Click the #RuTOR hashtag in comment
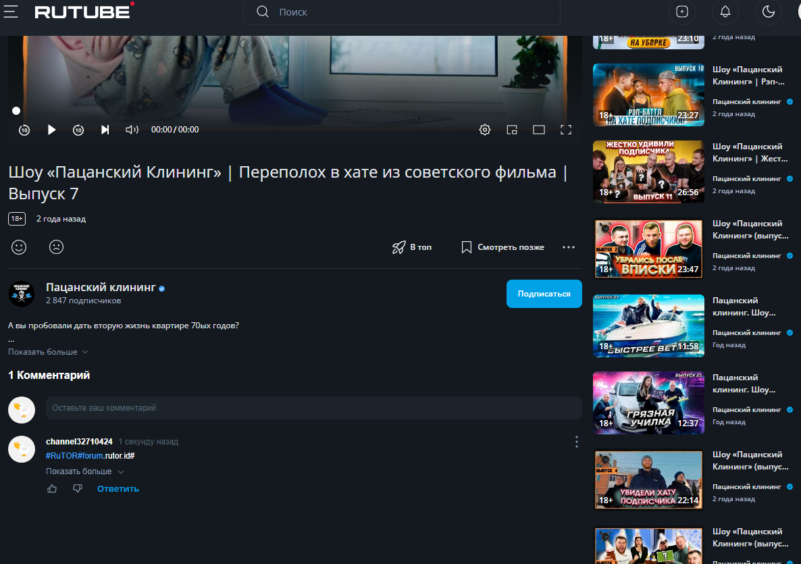This screenshot has width=801, height=564. 62,456
